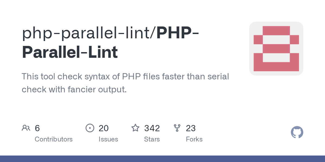Click the Issues circle-dot icon
The height and width of the screenshot is (162, 325).
(x=90, y=128)
